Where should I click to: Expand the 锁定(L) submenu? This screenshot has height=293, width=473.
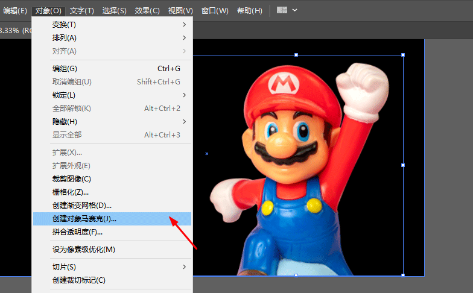(112, 95)
